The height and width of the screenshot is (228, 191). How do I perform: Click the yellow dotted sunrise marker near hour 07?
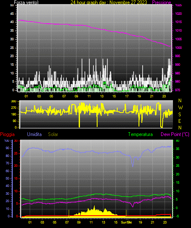pyautogui.click(x=69, y=213)
